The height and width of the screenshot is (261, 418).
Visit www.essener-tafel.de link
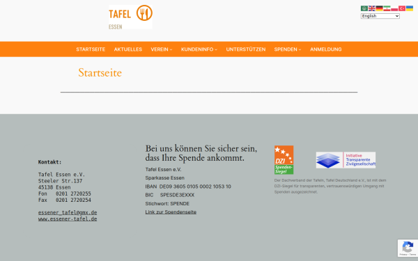pos(68,219)
